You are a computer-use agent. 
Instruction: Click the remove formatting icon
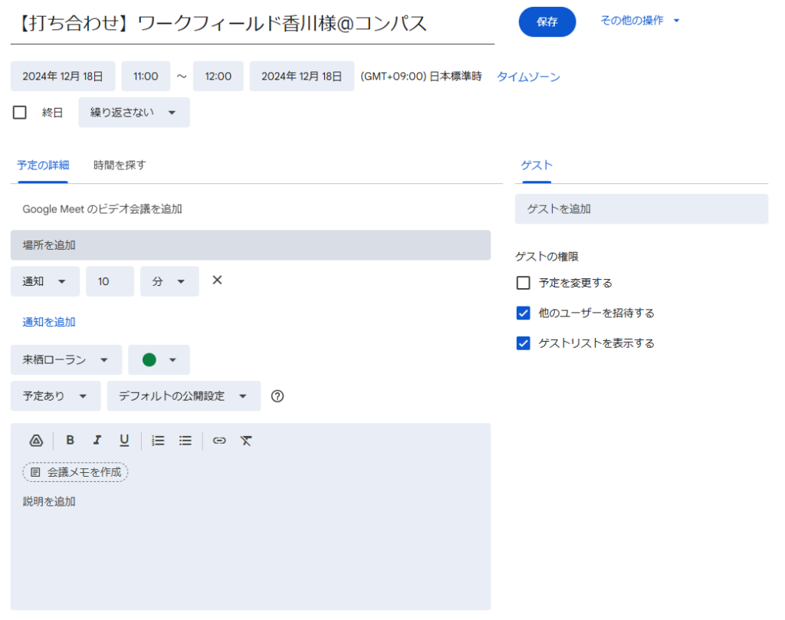245,441
